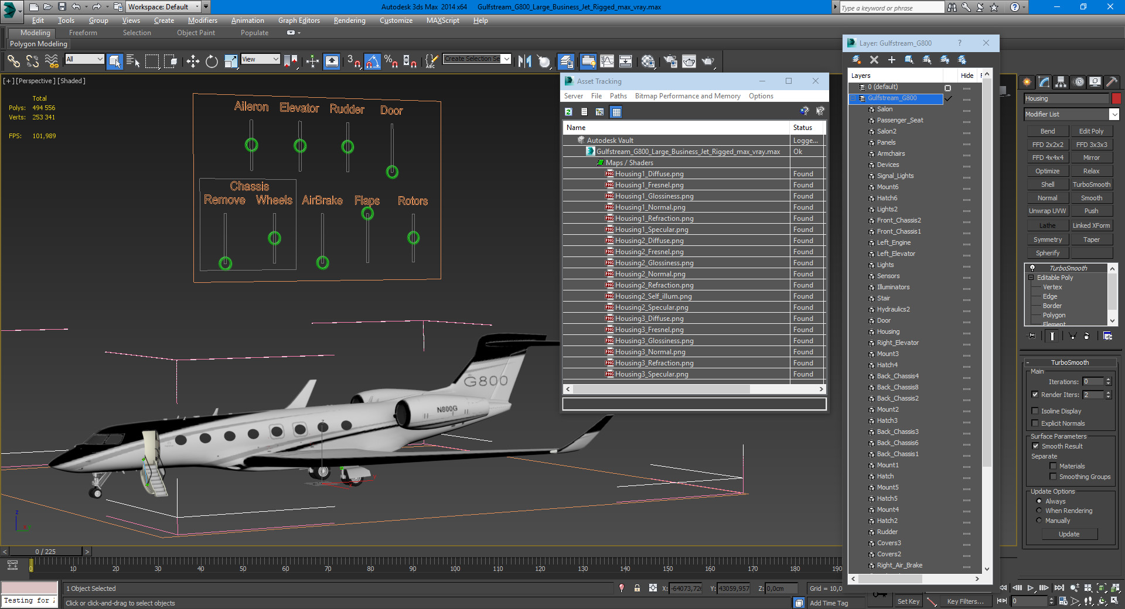
Task: Refresh the Asset Tracking list
Action: coord(568,112)
